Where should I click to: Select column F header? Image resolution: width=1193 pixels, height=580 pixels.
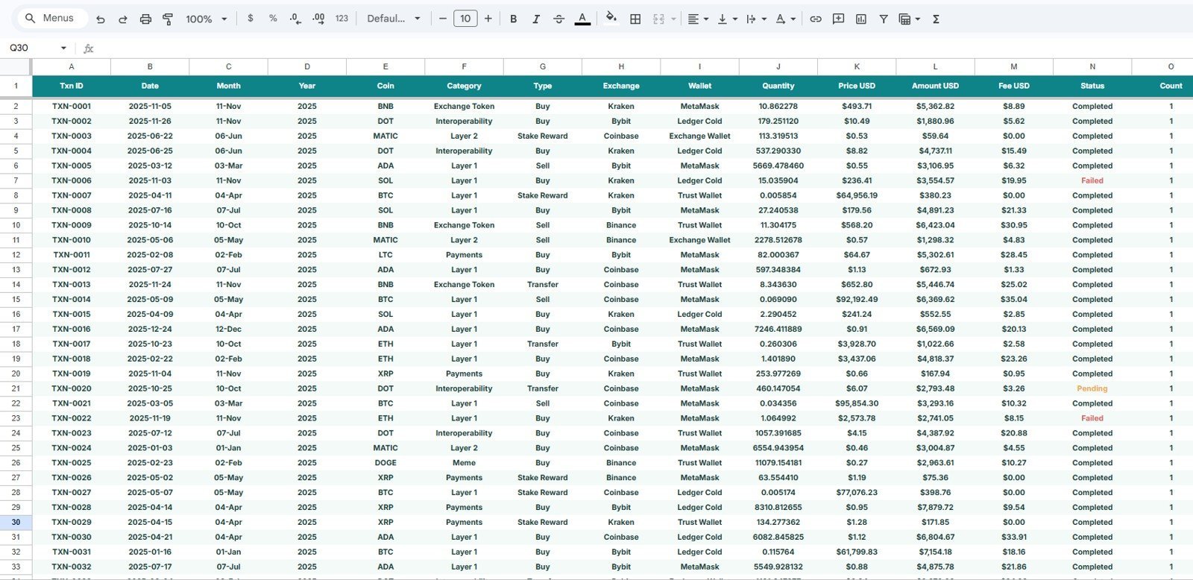coord(464,66)
